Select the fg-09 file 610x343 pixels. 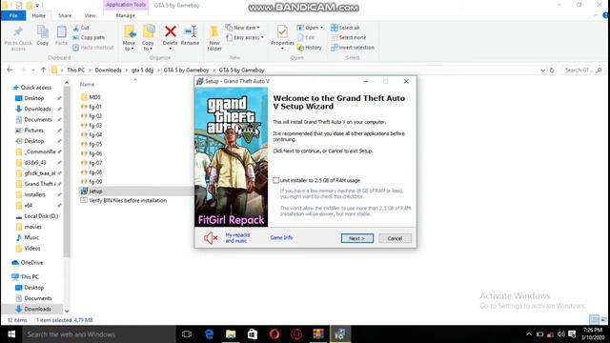tap(95, 182)
